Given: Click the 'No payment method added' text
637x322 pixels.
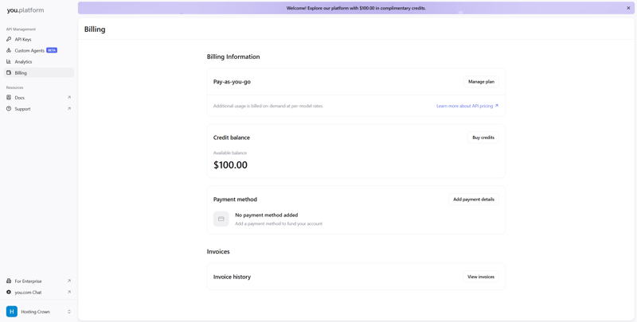Looking at the screenshot, I should coord(267,215).
